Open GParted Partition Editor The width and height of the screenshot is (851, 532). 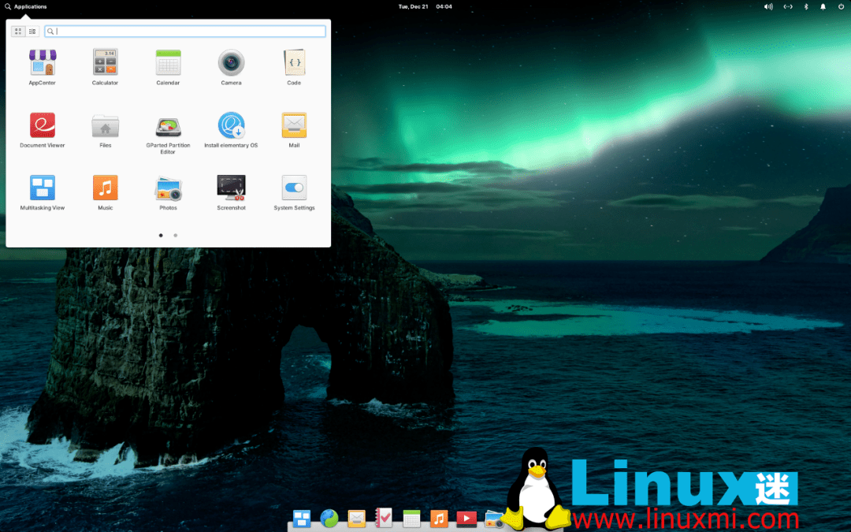pos(168,126)
